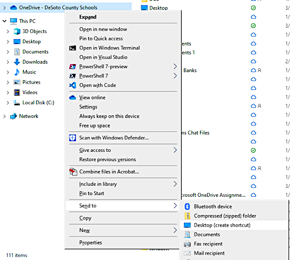
Task: Choose Compressed (zipped) folder
Action: (x=234, y=216)
